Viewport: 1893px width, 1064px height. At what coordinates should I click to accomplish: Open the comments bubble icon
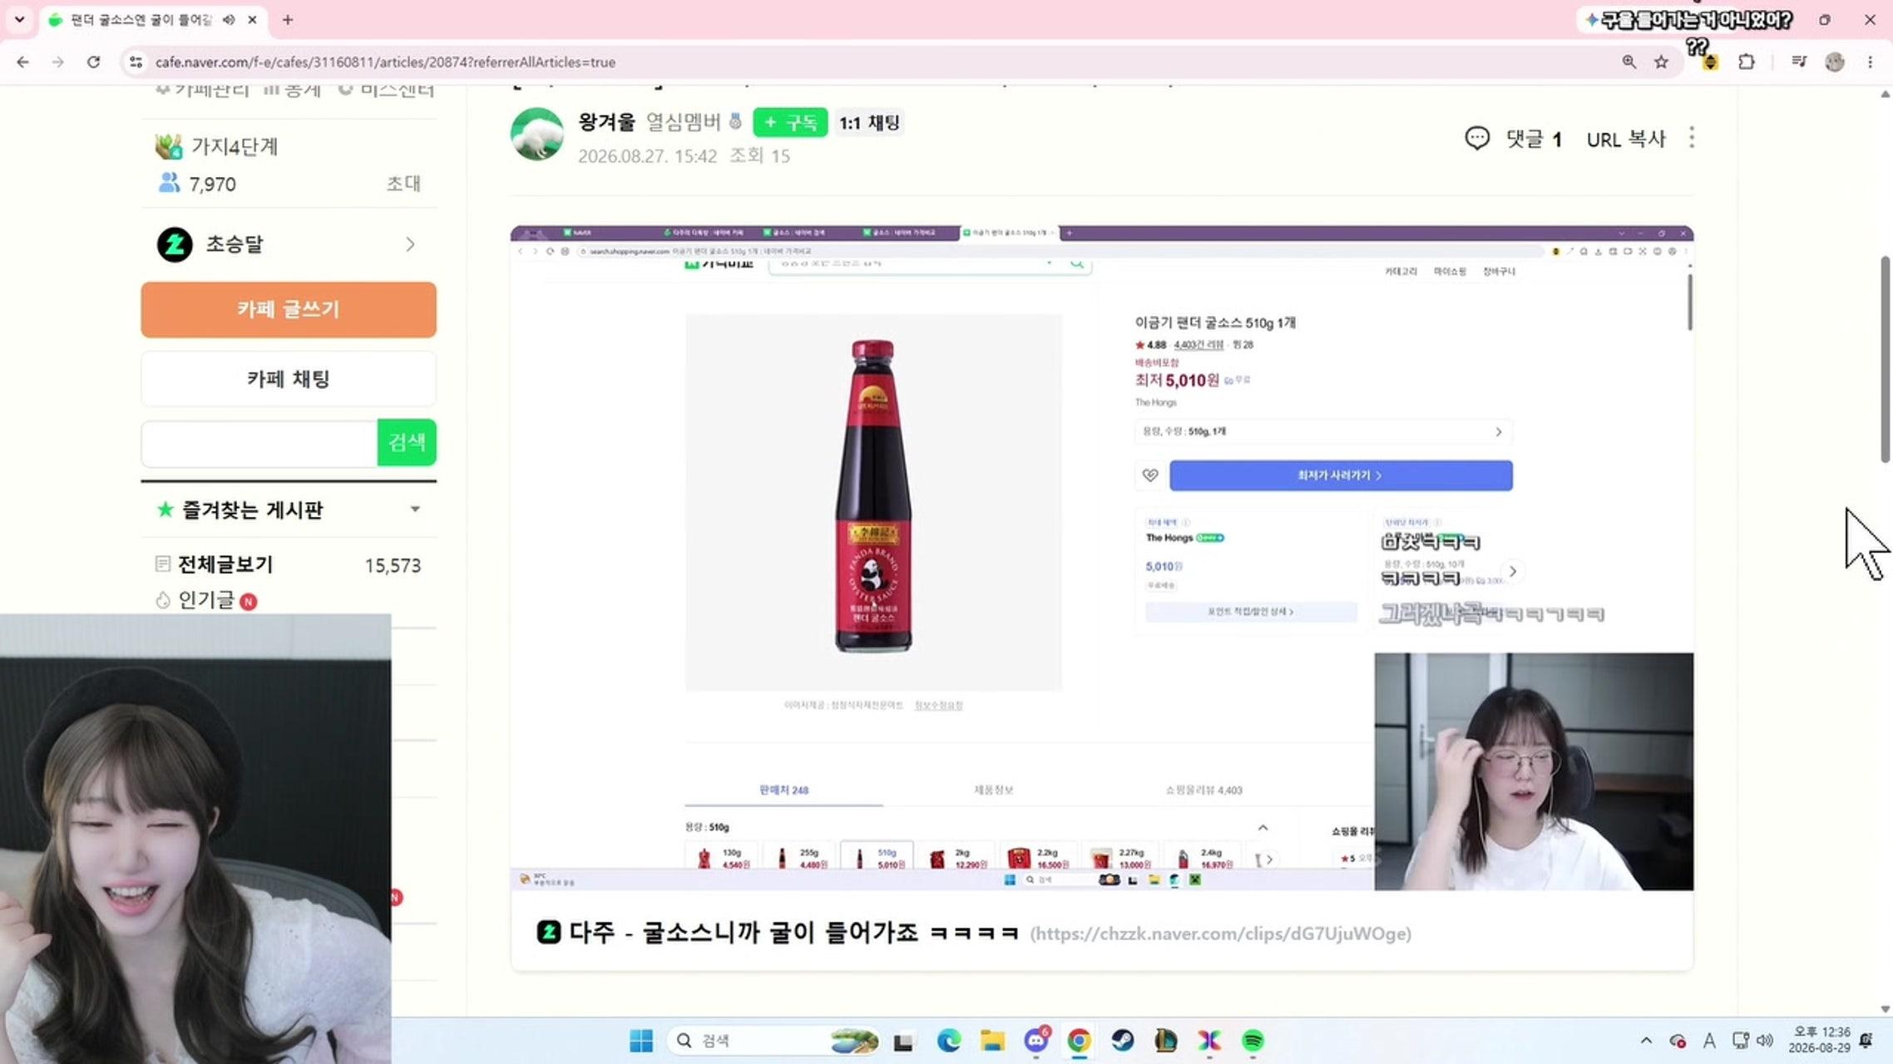(1477, 138)
